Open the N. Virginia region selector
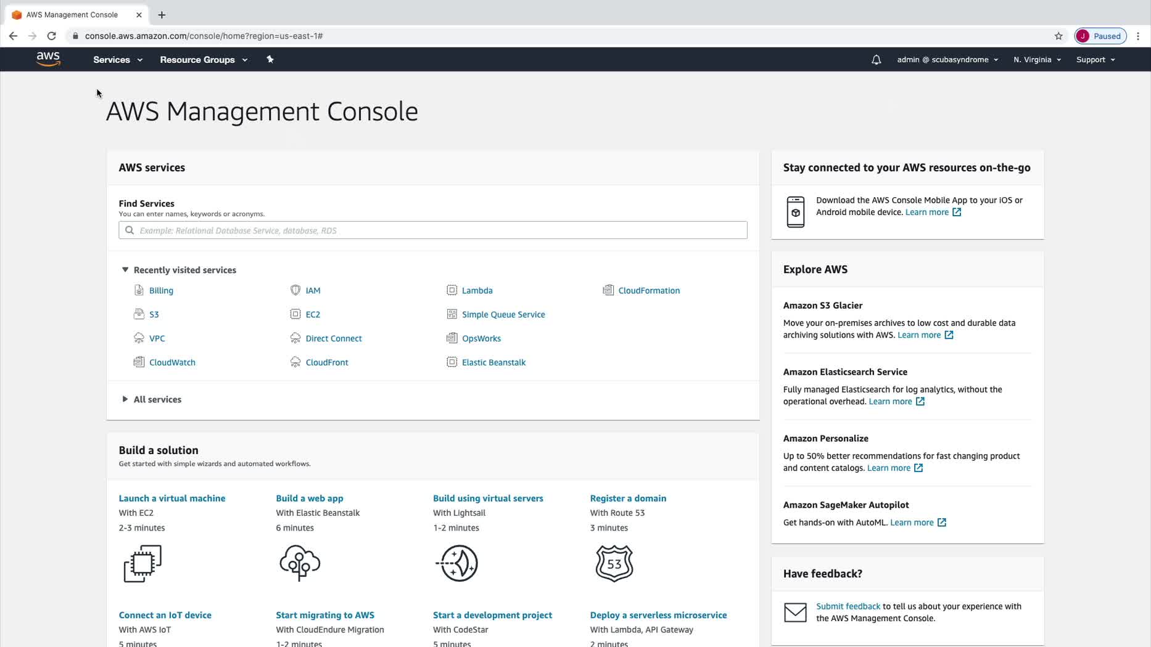The height and width of the screenshot is (647, 1151). coord(1037,60)
